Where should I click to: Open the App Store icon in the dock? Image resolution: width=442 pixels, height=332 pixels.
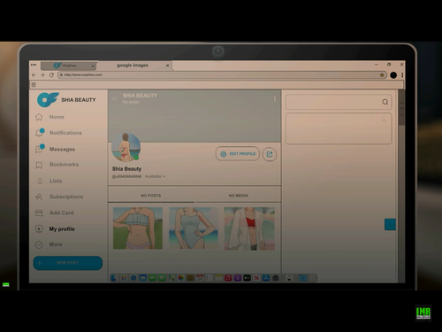pos(266,278)
